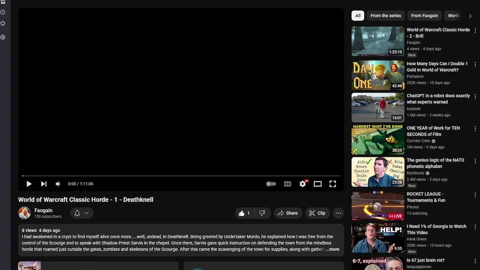Open ONE YEAR of Work video thumbnail
The width and height of the screenshot is (480, 270).
click(x=378, y=139)
